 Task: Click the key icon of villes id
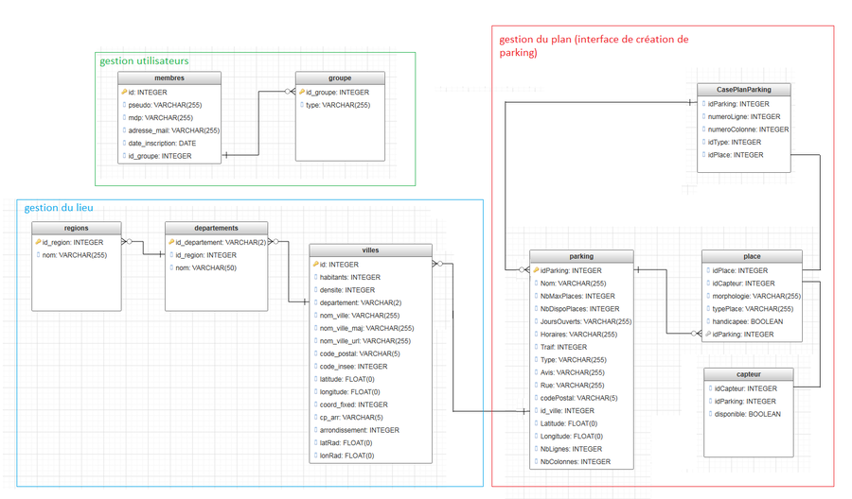click(315, 265)
